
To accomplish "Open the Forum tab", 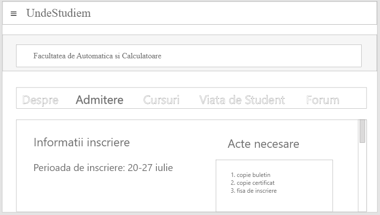I will click(323, 100).
